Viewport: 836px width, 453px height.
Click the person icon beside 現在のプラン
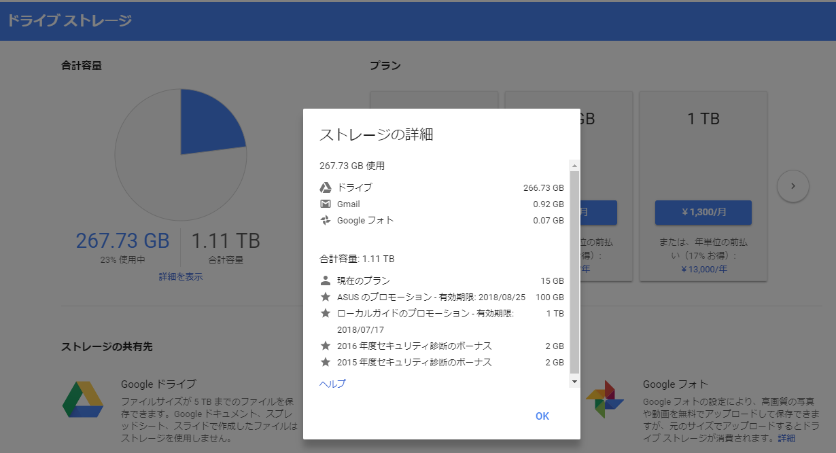(x=326, y=280)
